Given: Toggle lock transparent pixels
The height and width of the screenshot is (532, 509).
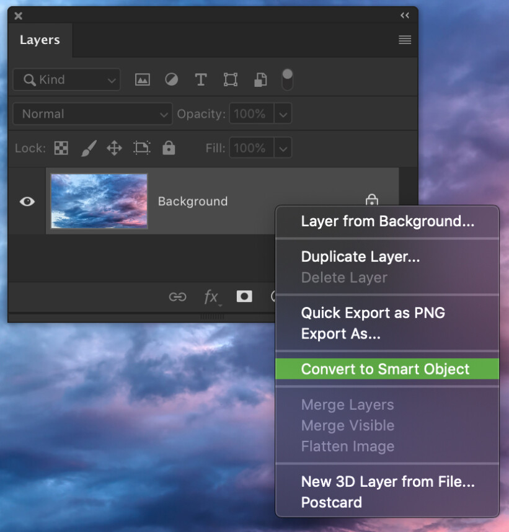Looking at the screenshot, I should 60,148.
